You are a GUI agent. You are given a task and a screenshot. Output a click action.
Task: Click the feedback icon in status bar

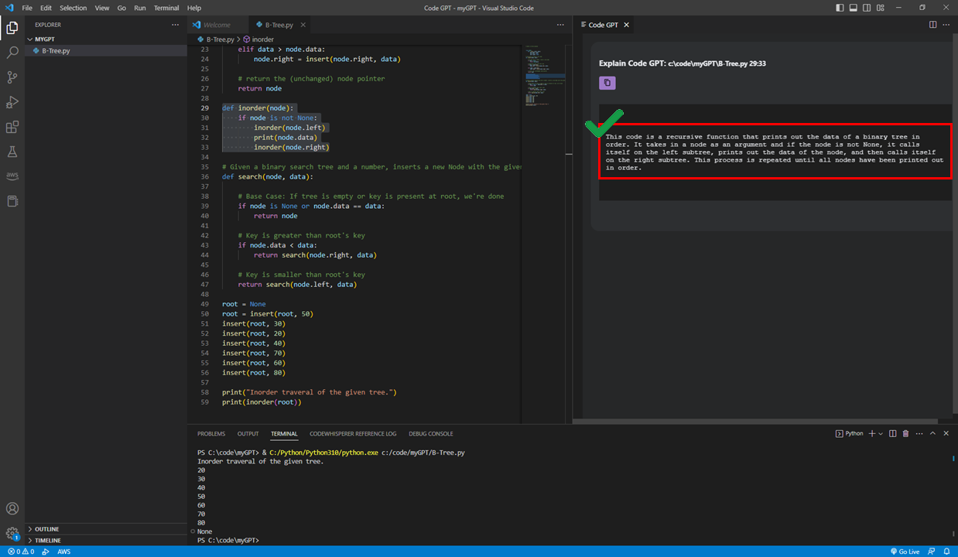click(x=932, y=552)
